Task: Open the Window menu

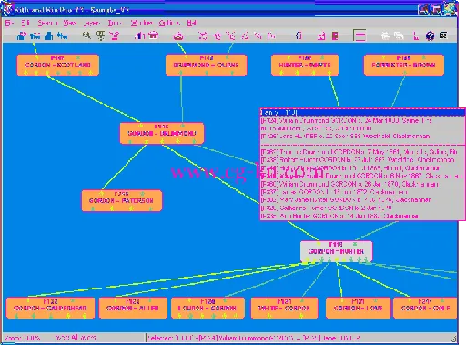Action: (x=141, y=23)
